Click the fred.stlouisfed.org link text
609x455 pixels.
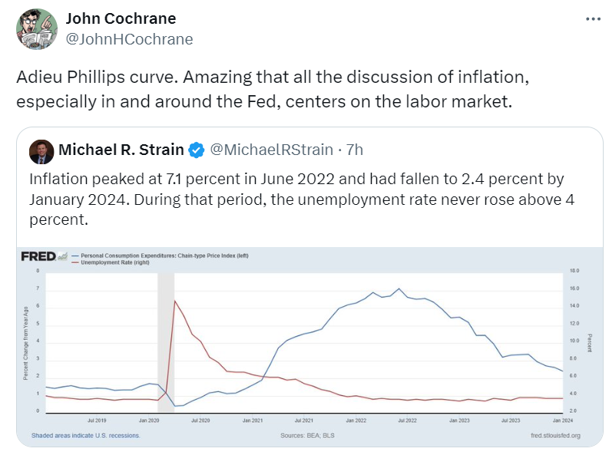555,435
